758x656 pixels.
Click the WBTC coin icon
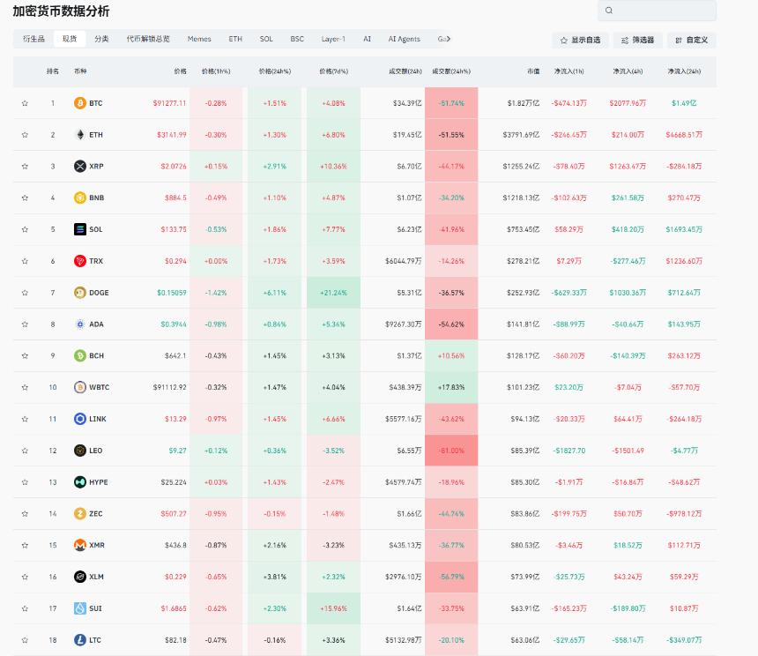[79, 387]
